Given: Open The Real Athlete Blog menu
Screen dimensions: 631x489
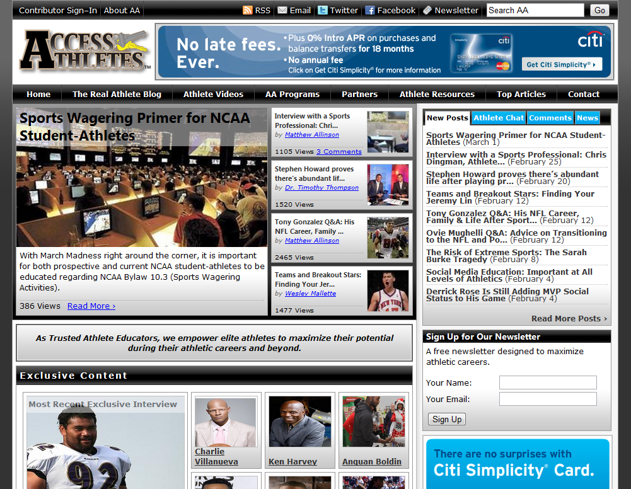Looking at the screenshot, I should coord(117,94).
